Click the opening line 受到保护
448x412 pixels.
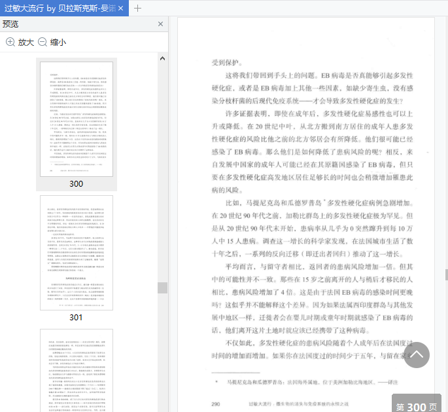[227, 63]
